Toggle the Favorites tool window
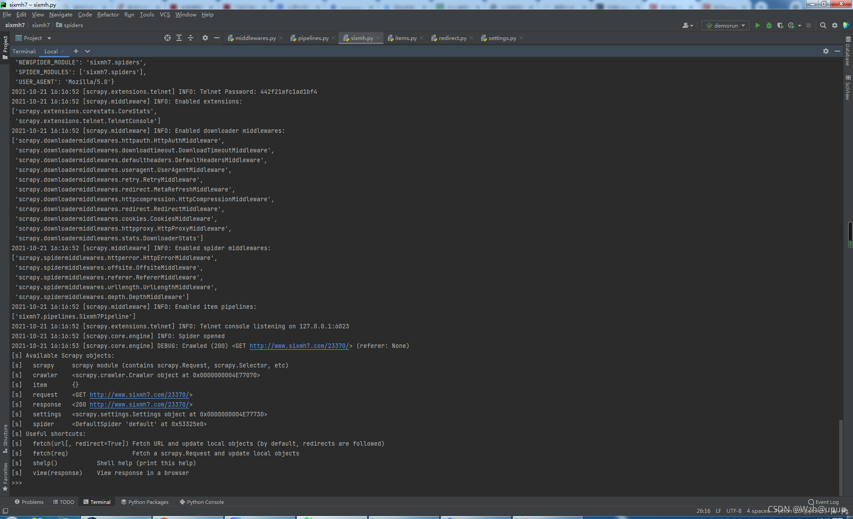This screenshot has height=519, width=853. coord(5,475)
